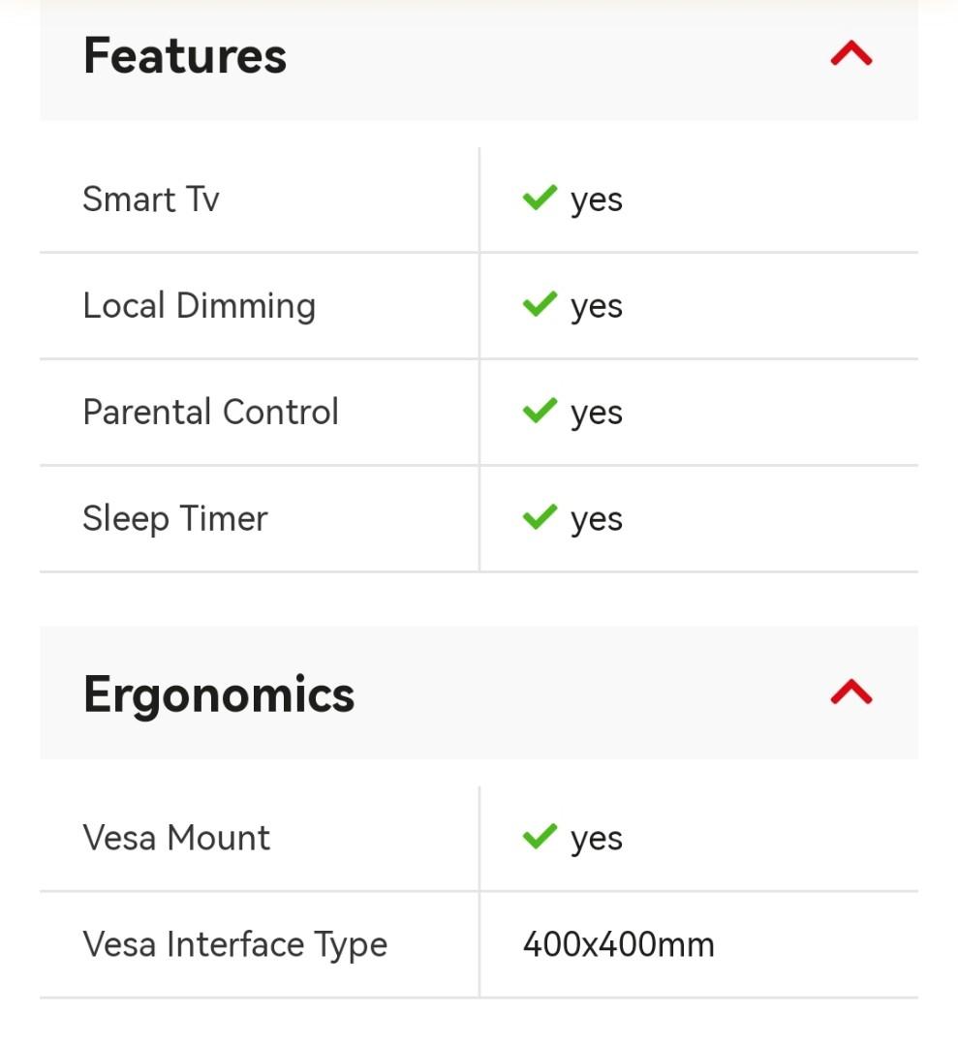Screen dimensions: 958x1046
Task: Click the Ergonomics section heading
Action: click(x=219, y=694)
